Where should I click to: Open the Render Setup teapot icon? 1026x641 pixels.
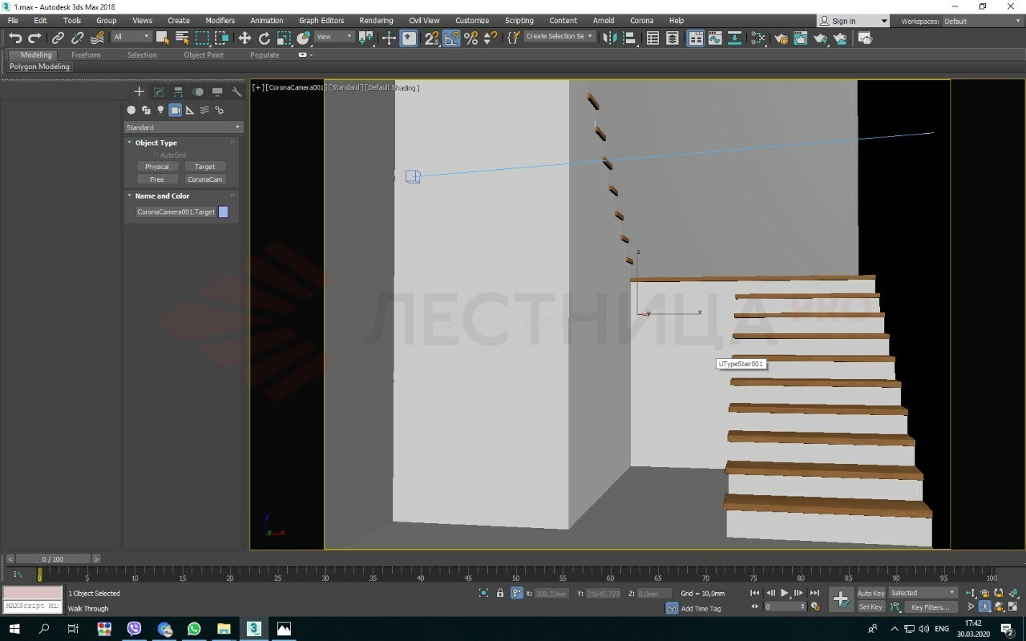(780, 38)
